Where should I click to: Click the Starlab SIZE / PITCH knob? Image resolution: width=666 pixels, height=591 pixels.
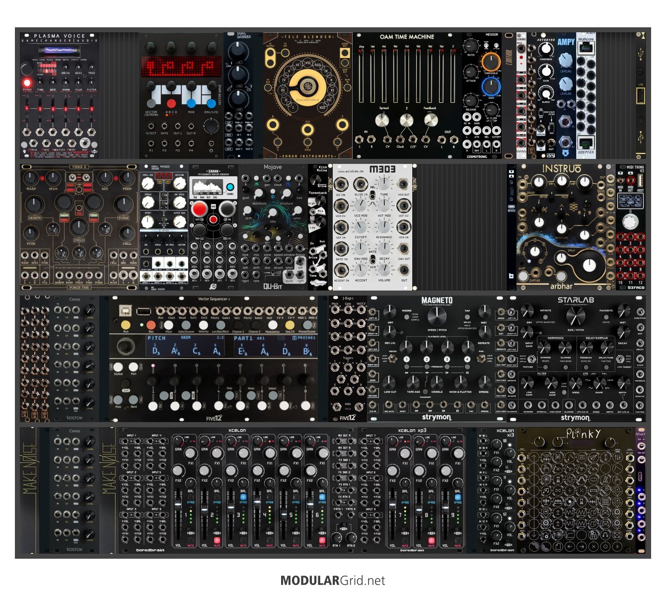[x=576, y=315]
